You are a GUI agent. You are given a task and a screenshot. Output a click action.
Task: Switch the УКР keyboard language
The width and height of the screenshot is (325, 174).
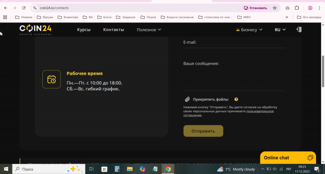click(289, 169)
